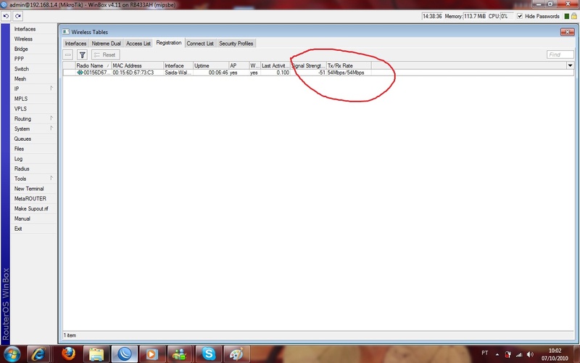Sort by the Interface column header
Image resolution: width=580 pixels, height=363 pixels.
178,65
